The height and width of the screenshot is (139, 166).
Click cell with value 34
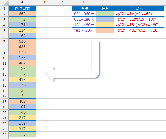(x=22, y=96)
